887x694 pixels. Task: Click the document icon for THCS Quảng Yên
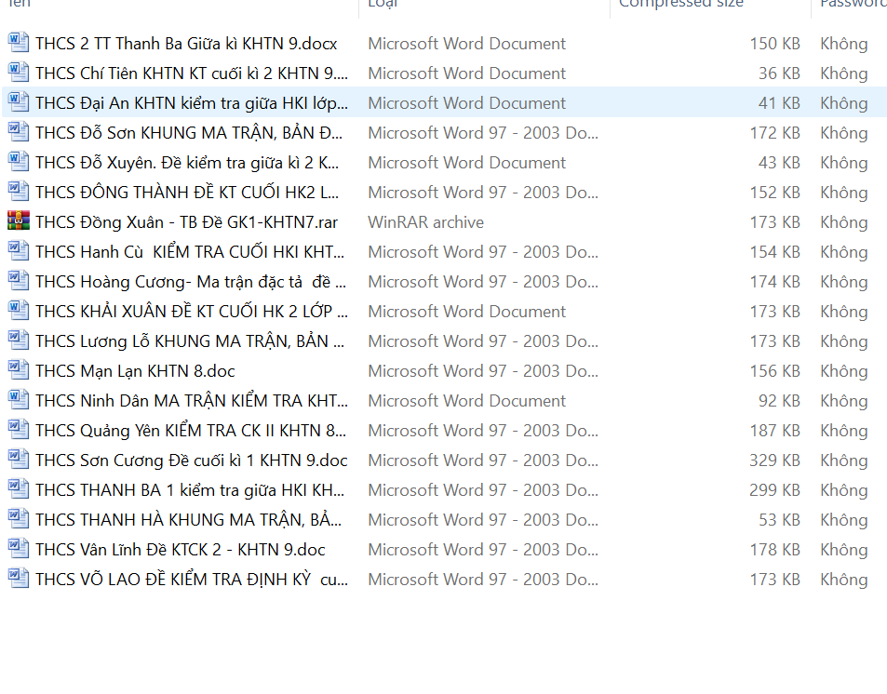coord(19,431)
